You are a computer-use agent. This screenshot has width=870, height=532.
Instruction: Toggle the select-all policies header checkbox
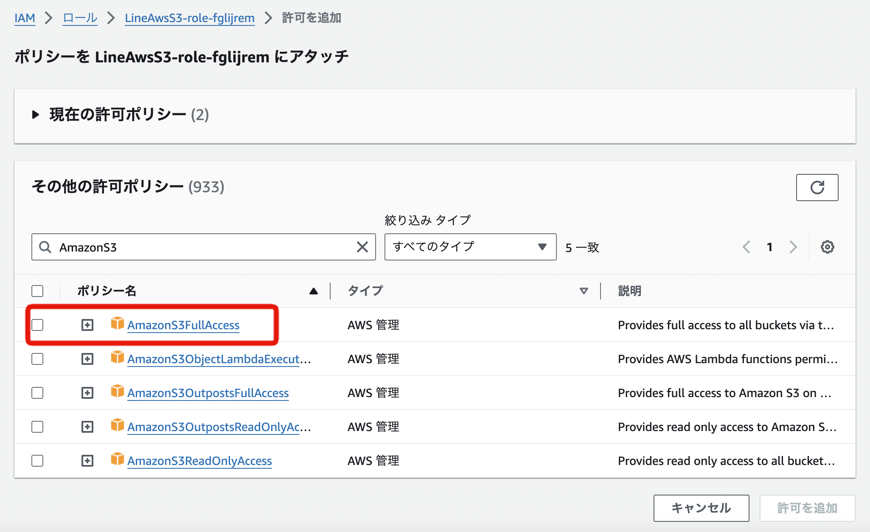37,291
